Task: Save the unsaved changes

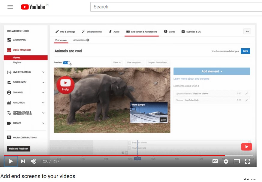Action: click(245, 51)
